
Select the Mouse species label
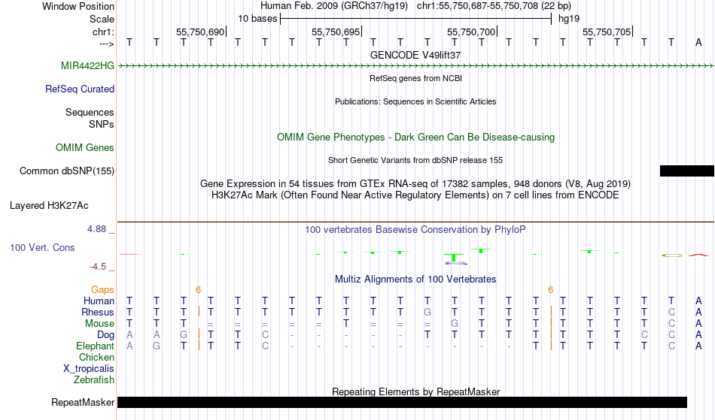click(99, 324)
